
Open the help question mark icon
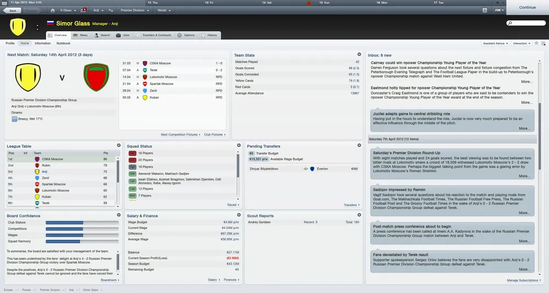(485, 10)
